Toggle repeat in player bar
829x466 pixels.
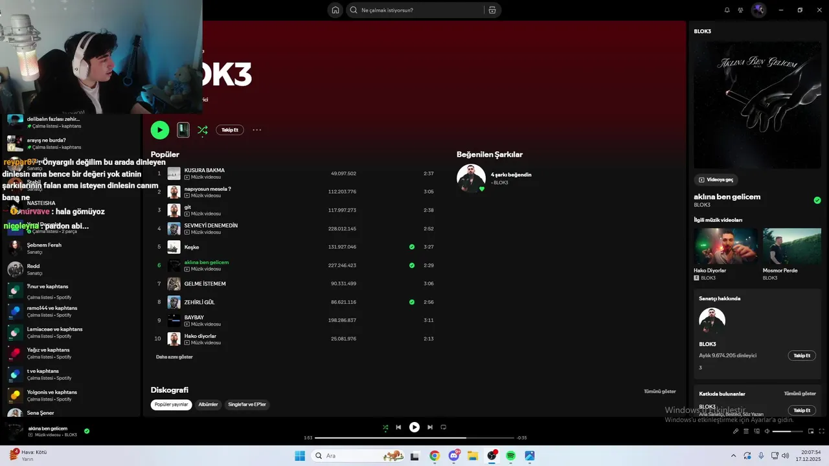(444, 427)
